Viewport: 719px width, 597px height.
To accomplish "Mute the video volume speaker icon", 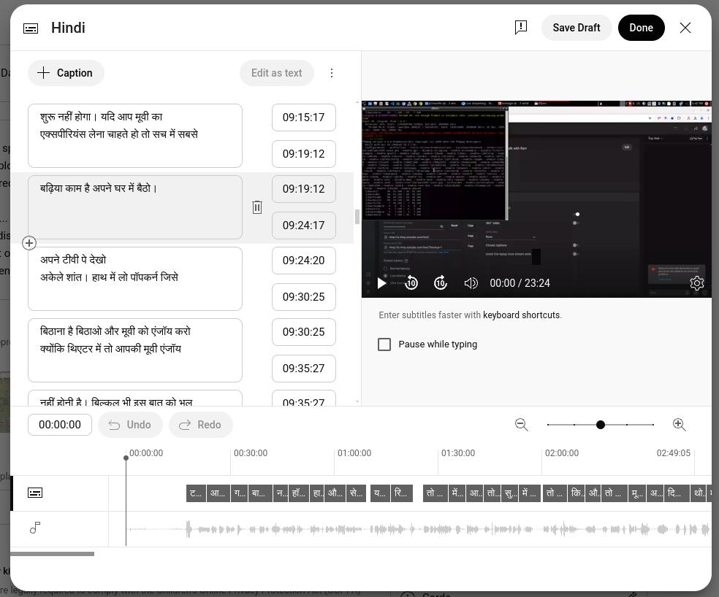I will click(471, 283).
